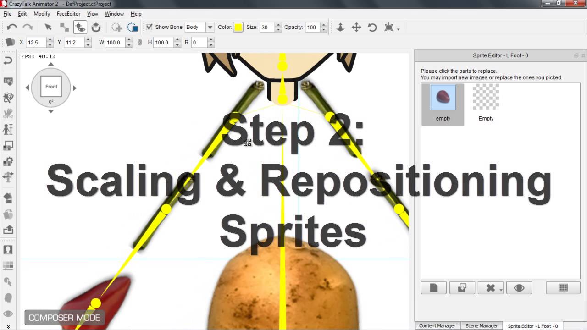This screenshot has width=587, height=330.
Task: Click the H height field
Action: [x=164, y=42]
